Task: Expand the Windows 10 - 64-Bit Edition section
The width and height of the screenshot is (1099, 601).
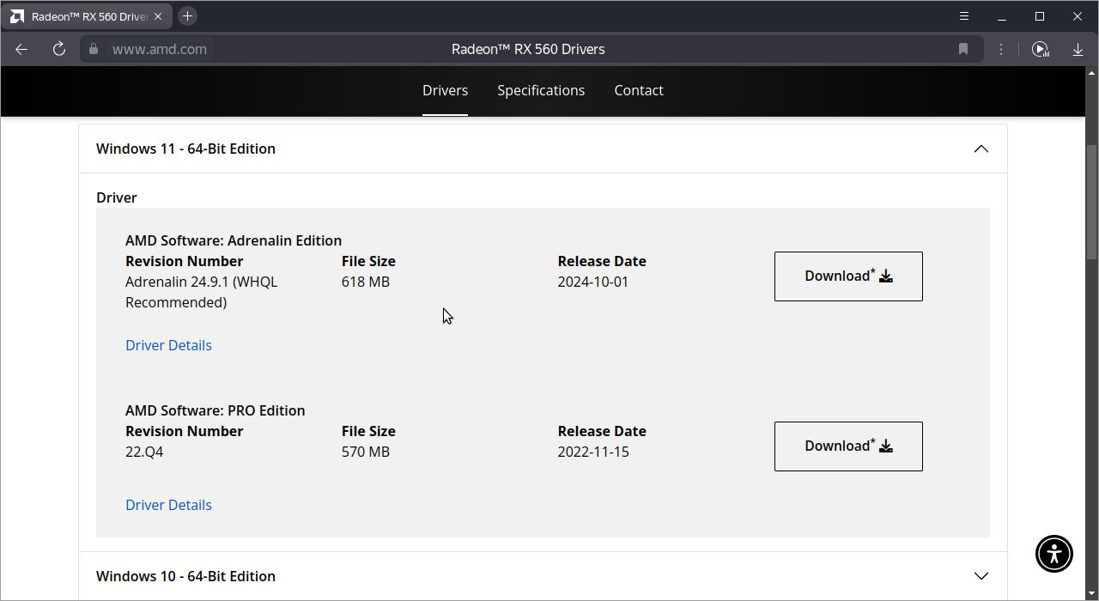Action: pyautogui.click(x=981, y=576)
